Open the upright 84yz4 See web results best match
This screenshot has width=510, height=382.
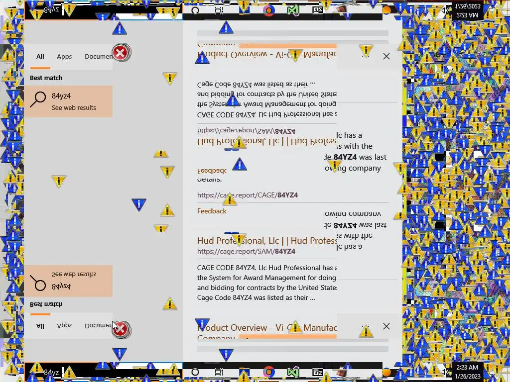coord(68,101)
